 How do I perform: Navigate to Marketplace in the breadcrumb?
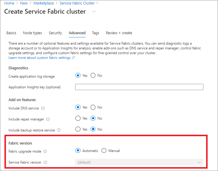click(x=44, y=3)
